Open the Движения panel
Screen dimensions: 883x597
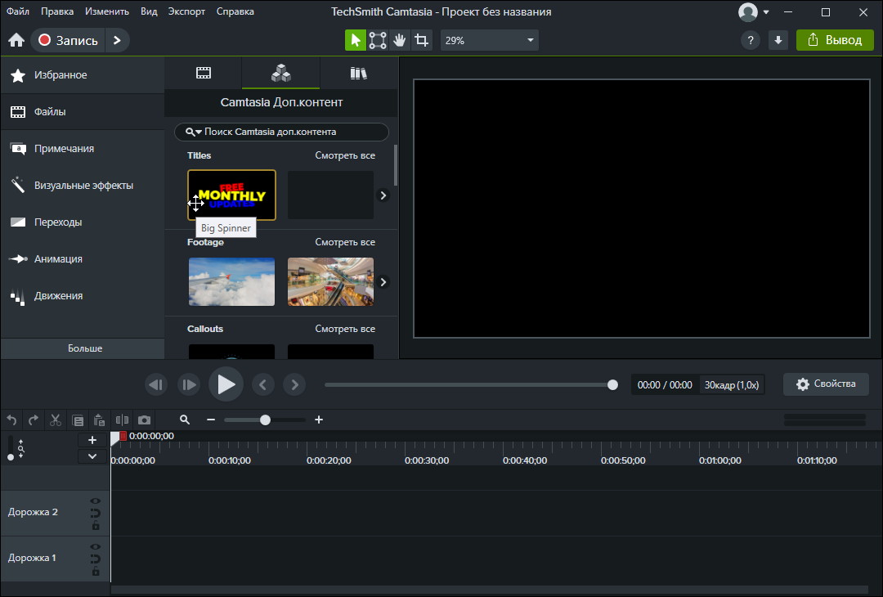[83, 296]
